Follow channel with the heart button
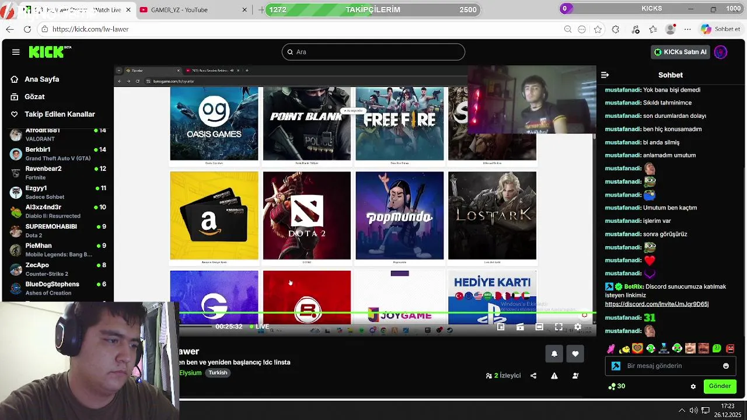 (x=575, y=353)
